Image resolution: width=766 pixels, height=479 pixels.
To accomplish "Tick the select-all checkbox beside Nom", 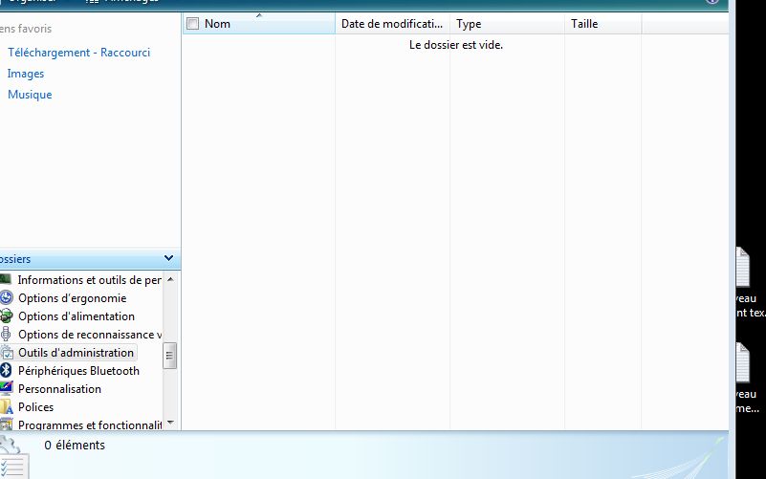I will pos(192,24).
